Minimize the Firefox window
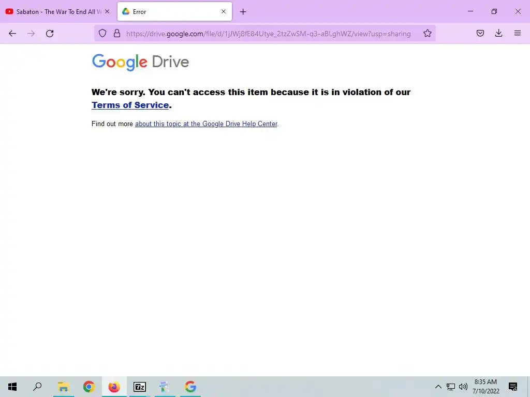530x397 pixels. click(x=470, y=11)
